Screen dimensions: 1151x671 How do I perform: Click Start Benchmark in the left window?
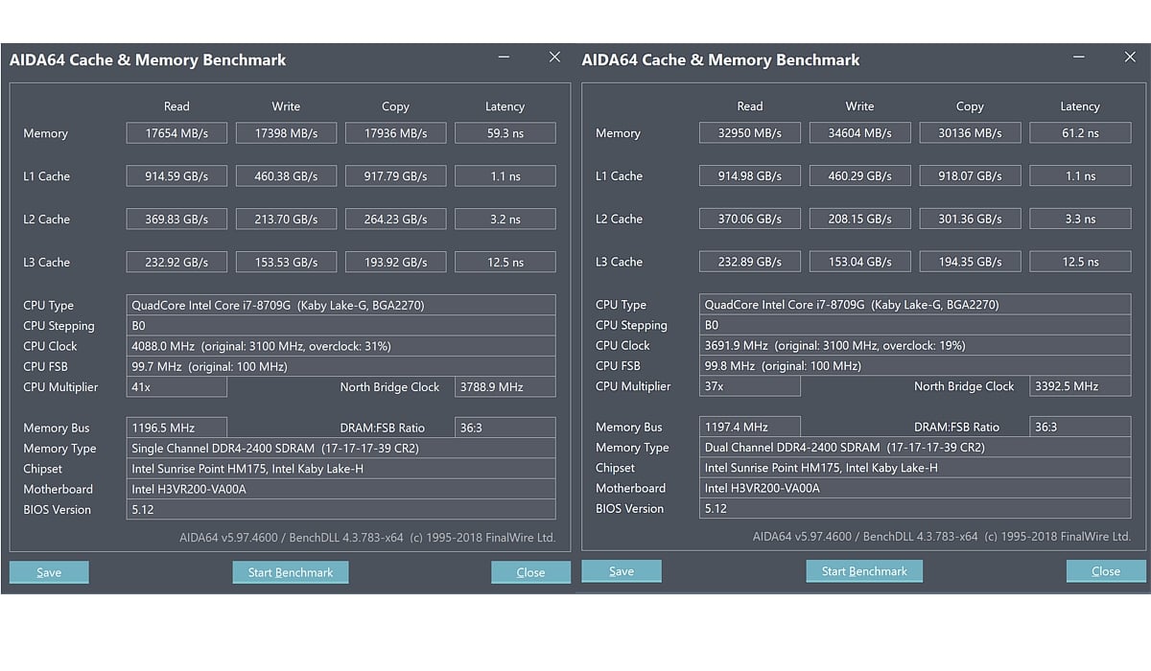(291, 572)
